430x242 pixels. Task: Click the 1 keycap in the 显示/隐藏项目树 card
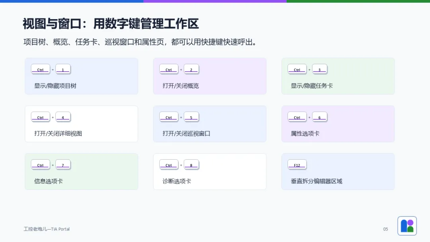(x=63, y=69)
